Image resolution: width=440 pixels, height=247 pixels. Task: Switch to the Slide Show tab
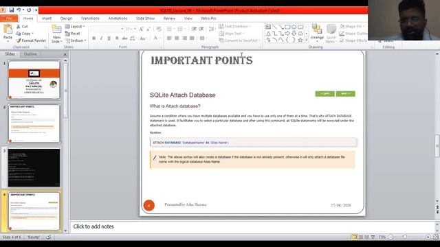click(145, 19)
